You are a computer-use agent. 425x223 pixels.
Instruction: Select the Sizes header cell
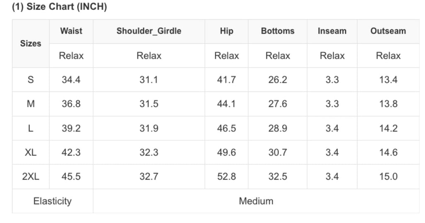click(31, 43)
